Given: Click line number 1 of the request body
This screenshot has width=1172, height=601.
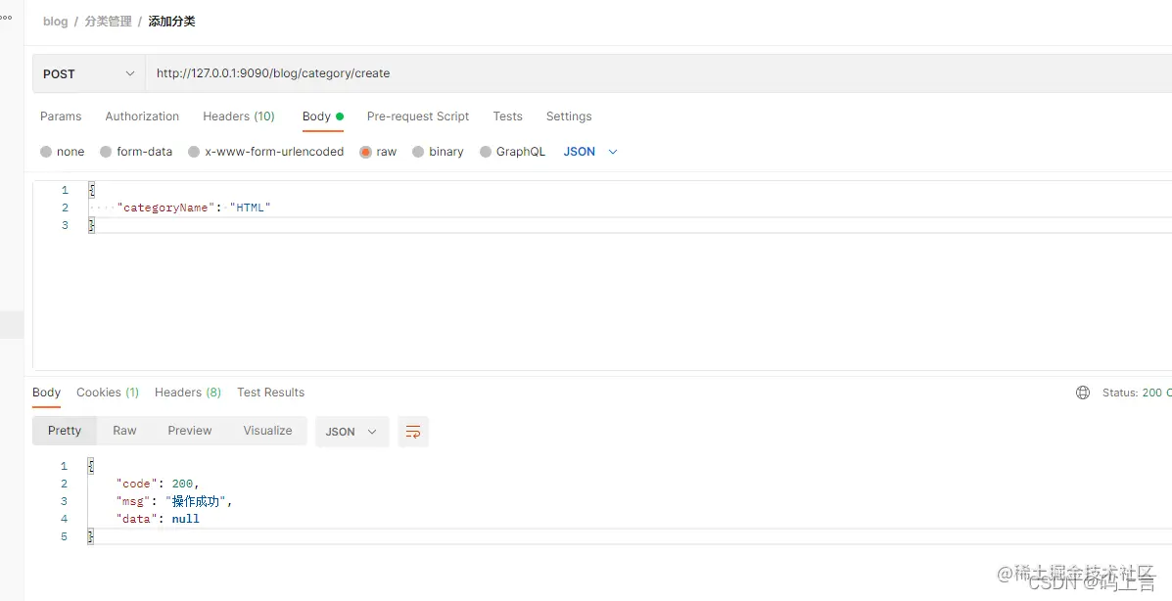Looking at the screenshot, I should click(x=65, y=190).
